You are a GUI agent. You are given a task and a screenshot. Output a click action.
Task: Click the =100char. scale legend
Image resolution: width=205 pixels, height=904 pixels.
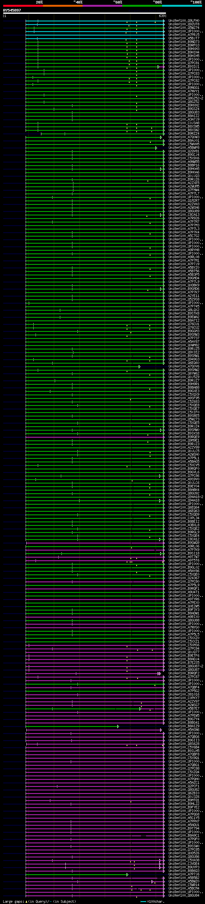coord(152,901)
